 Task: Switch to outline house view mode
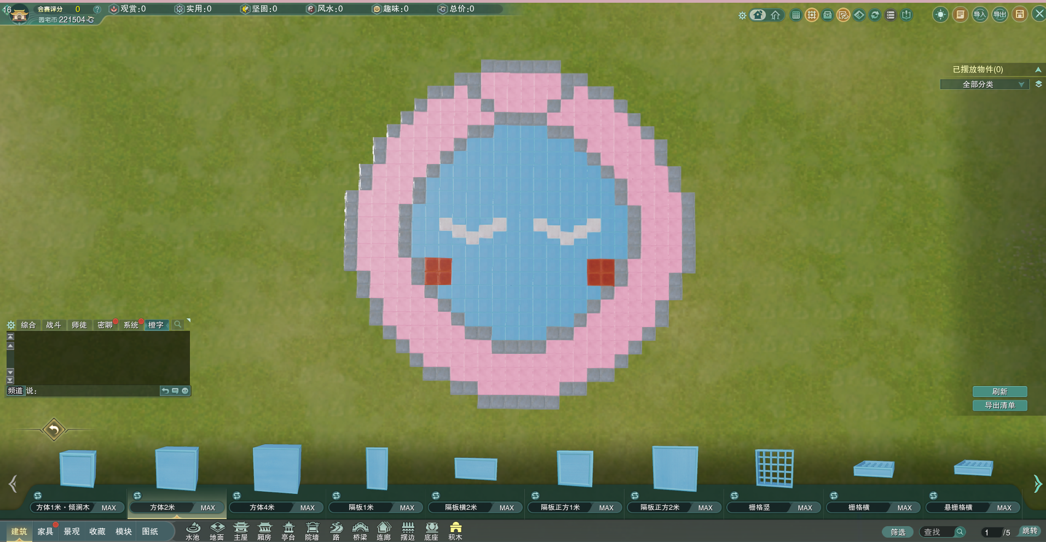776,15
